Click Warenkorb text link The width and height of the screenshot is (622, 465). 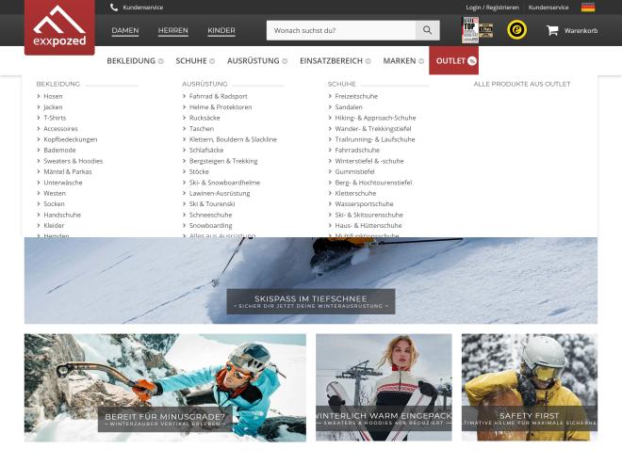click(581, 30)
